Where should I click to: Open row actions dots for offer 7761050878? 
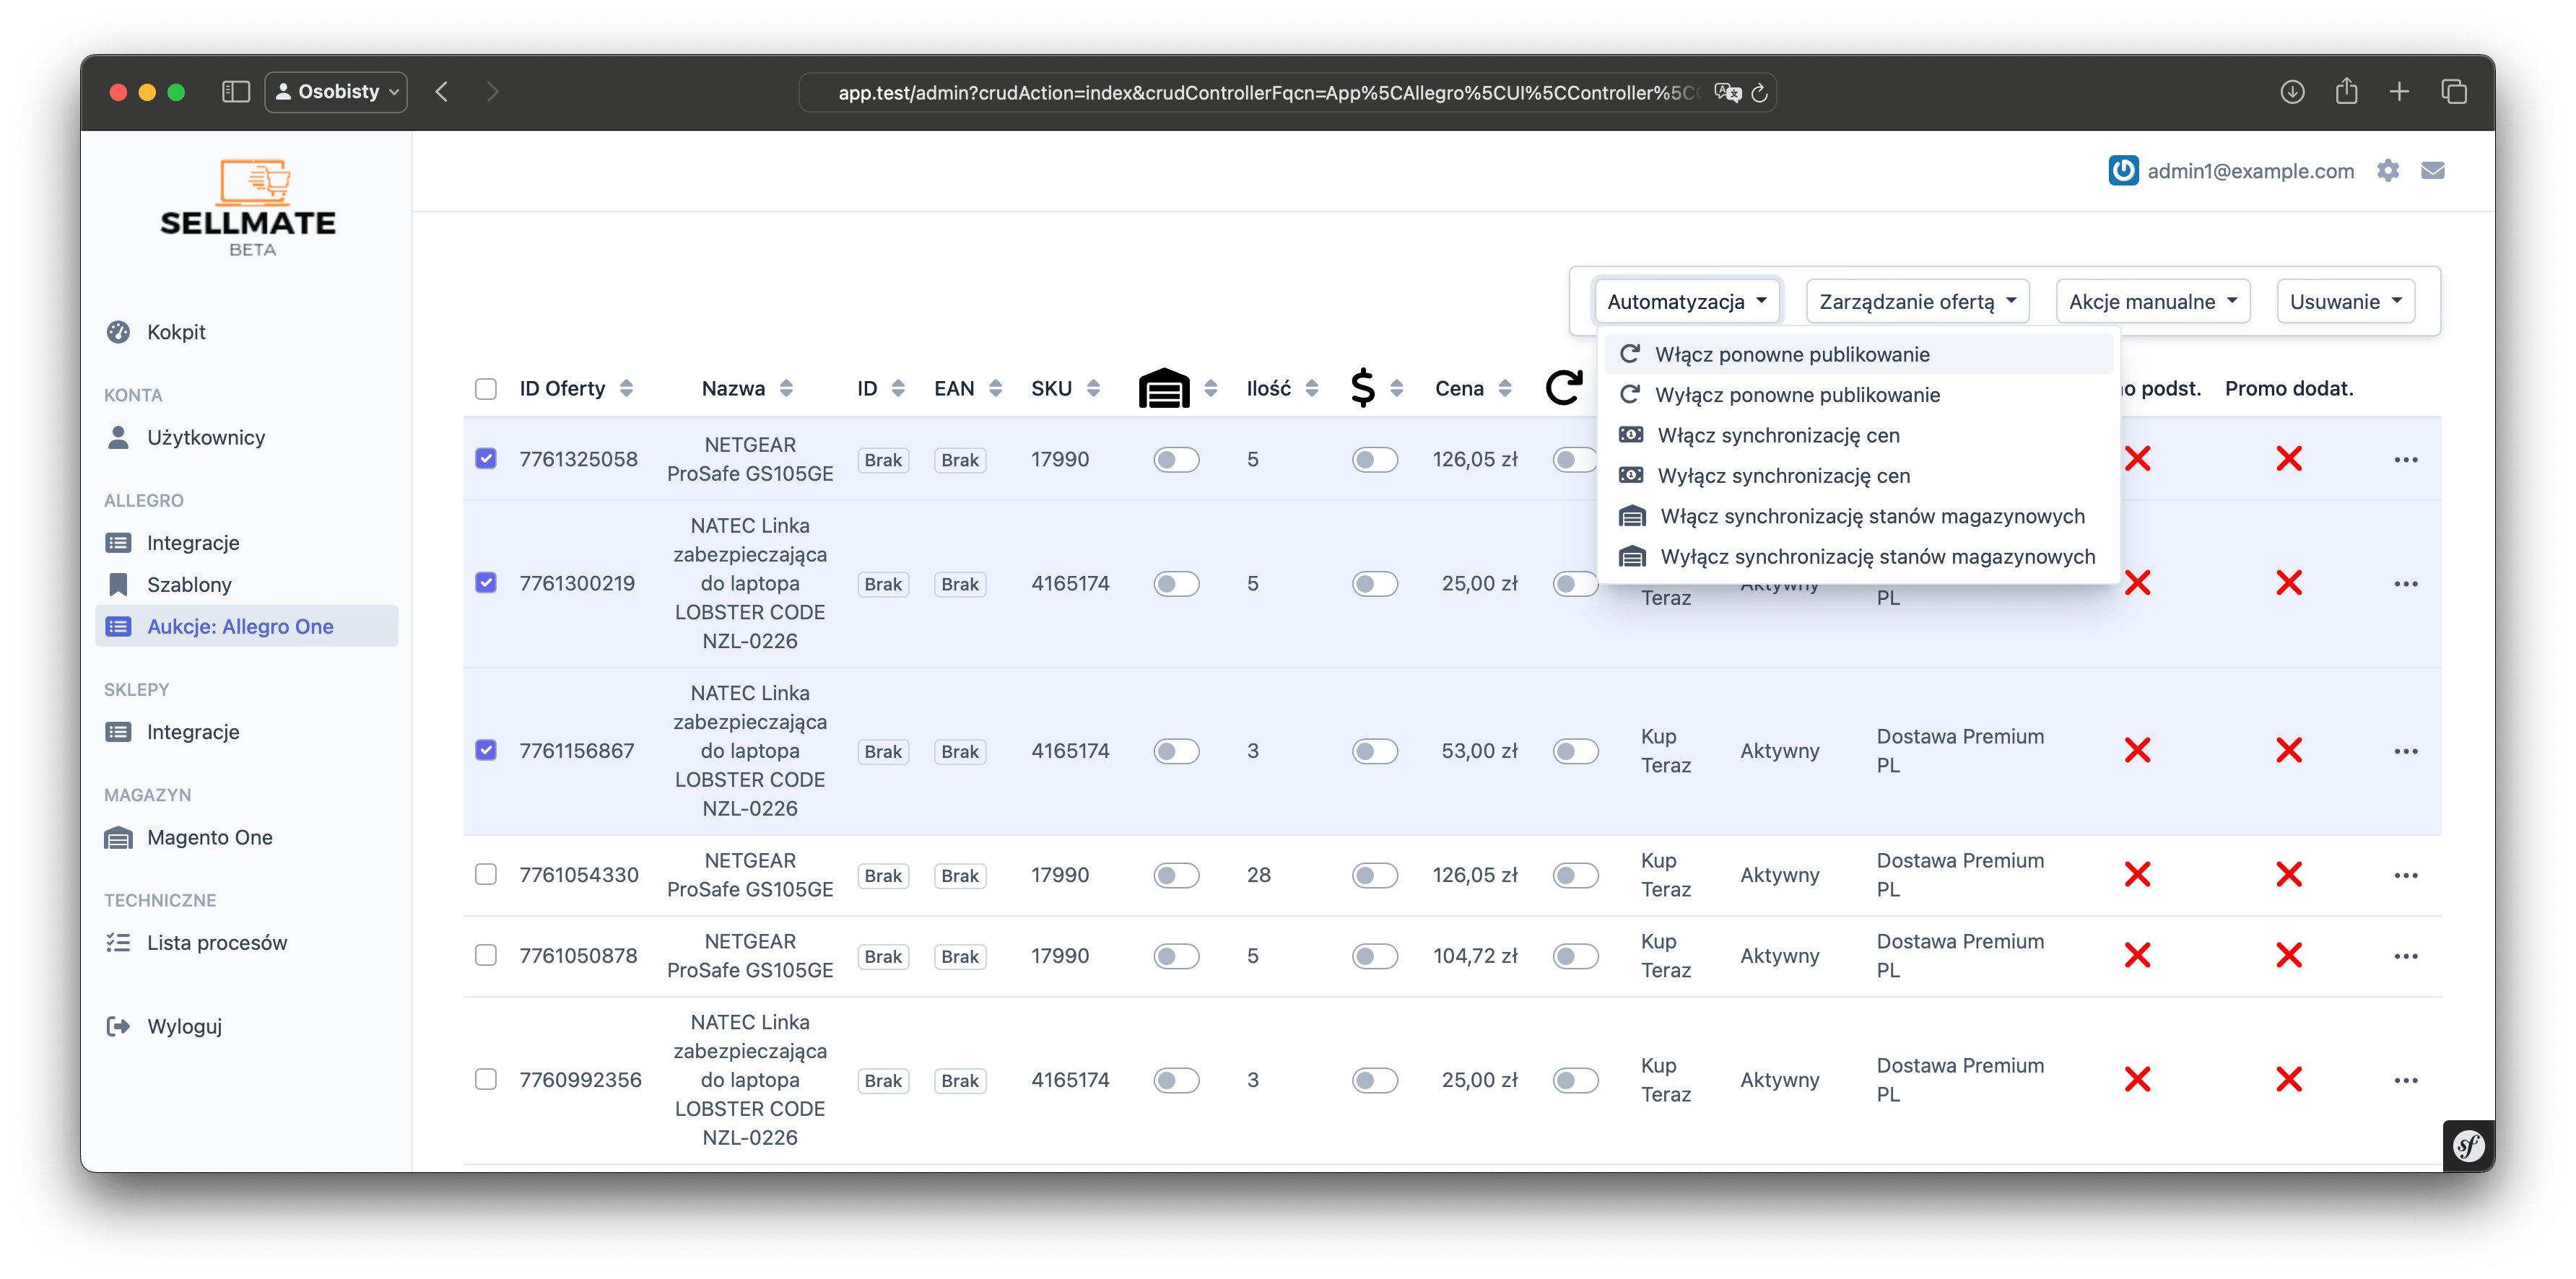point(2405,956)
